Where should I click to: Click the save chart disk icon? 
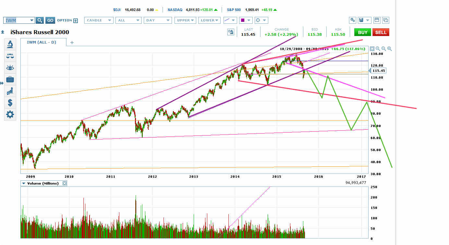coord(361,20)
